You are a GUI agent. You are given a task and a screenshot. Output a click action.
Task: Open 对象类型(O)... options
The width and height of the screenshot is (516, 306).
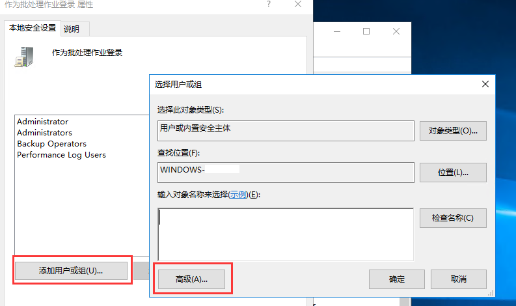[453, 131]
